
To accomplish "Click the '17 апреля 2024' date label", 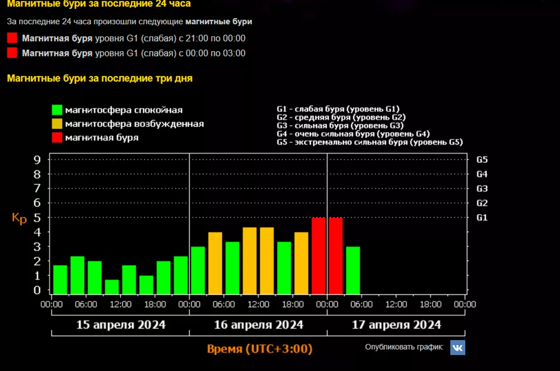I will tap(396, 324).
